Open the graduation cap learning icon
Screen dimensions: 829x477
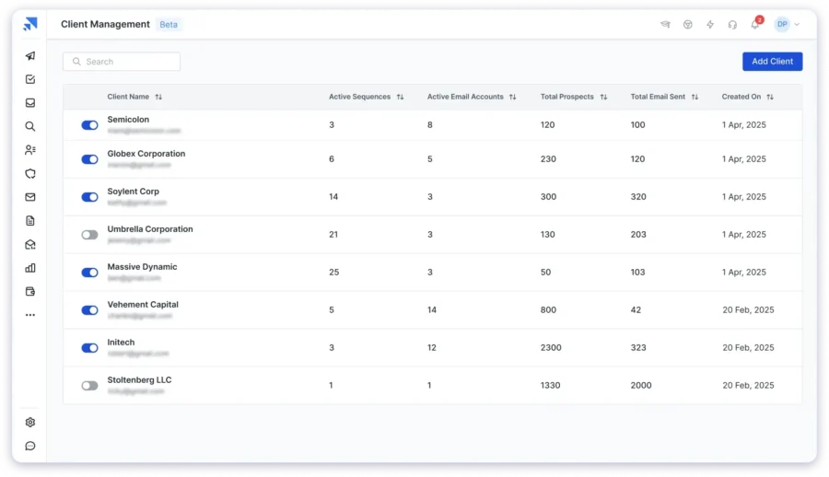click(665, 25)
